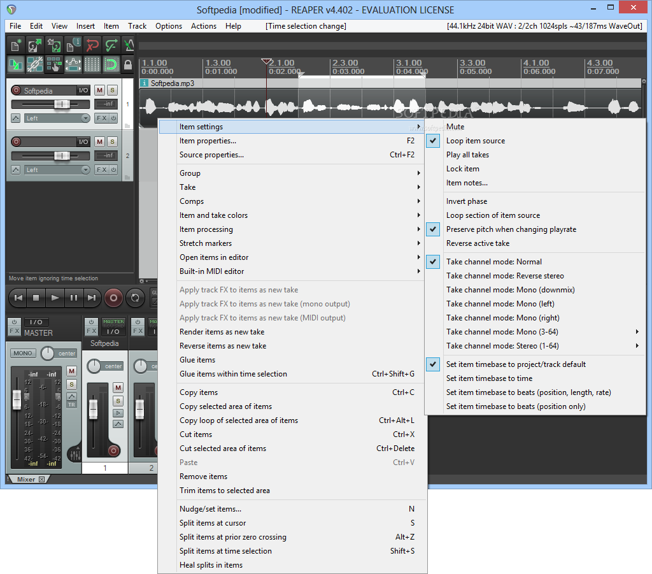652x574 pixels.
Task: Click the master mixer volume fader
Action: click(17, 399)
